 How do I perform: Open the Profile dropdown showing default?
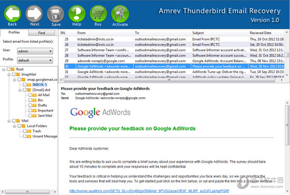[x=35, y=60]
